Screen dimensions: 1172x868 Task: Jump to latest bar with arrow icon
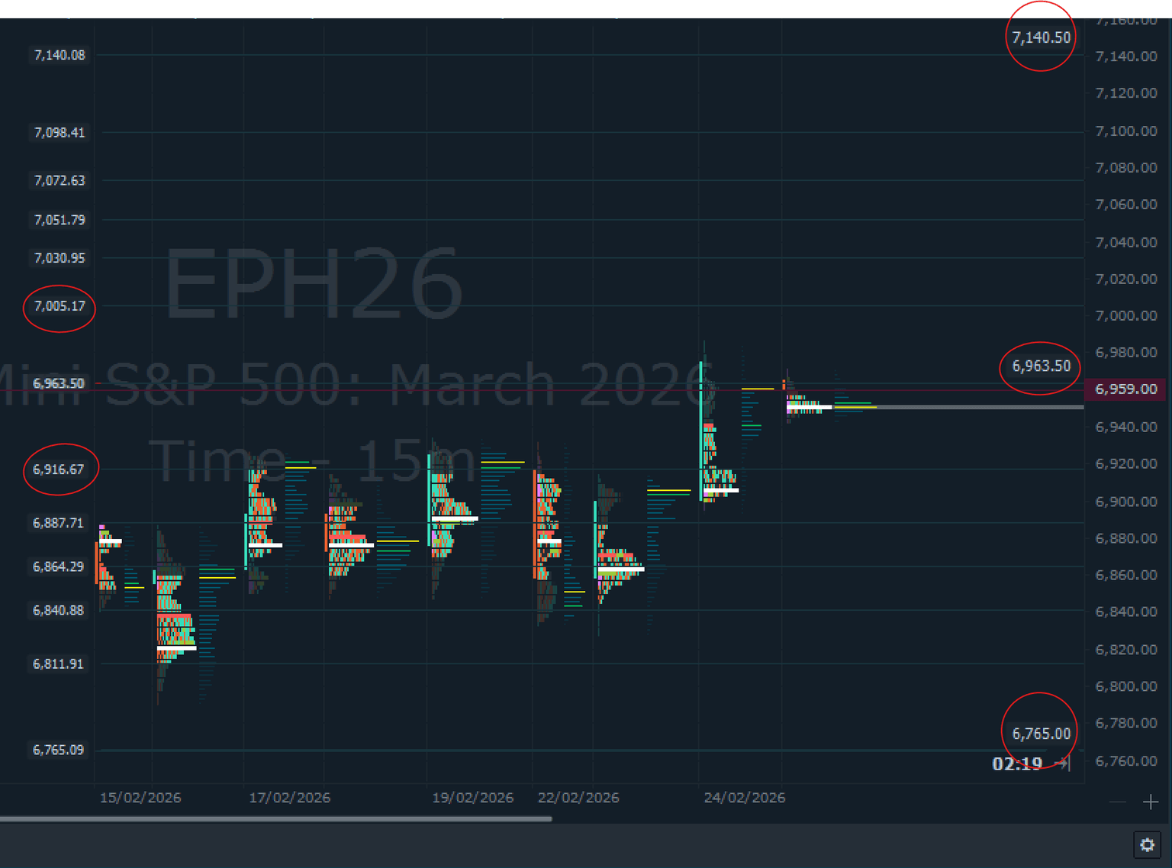[1062, 763]
